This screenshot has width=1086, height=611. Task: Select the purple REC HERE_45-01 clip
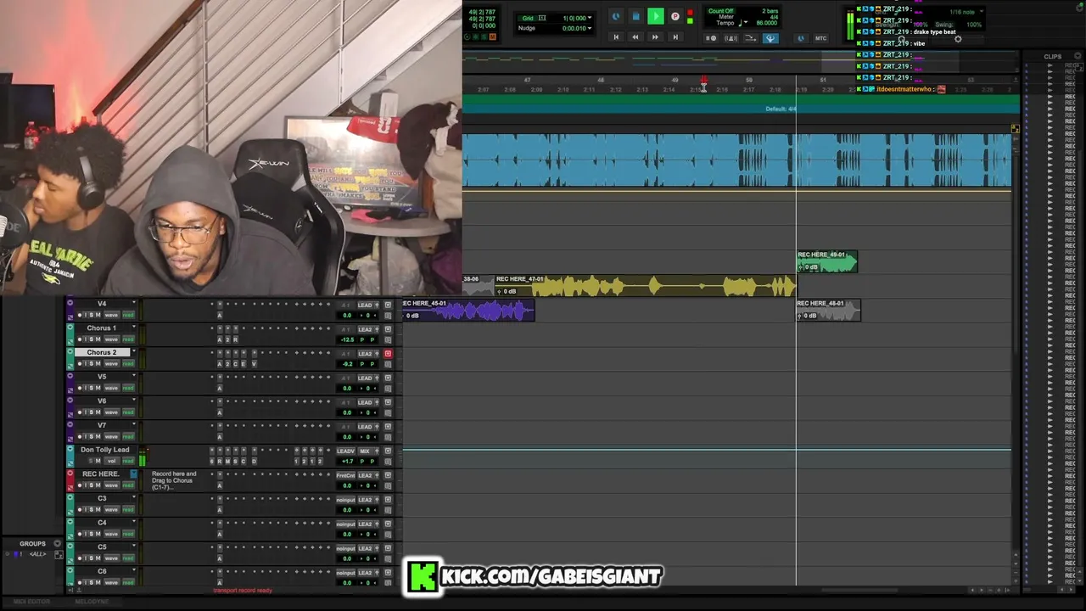coord(468,311)
